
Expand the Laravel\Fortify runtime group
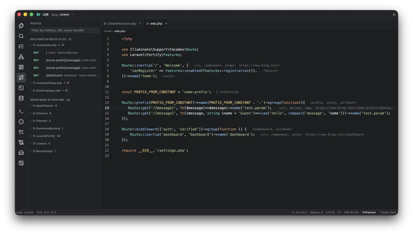(x=31, y=136)
